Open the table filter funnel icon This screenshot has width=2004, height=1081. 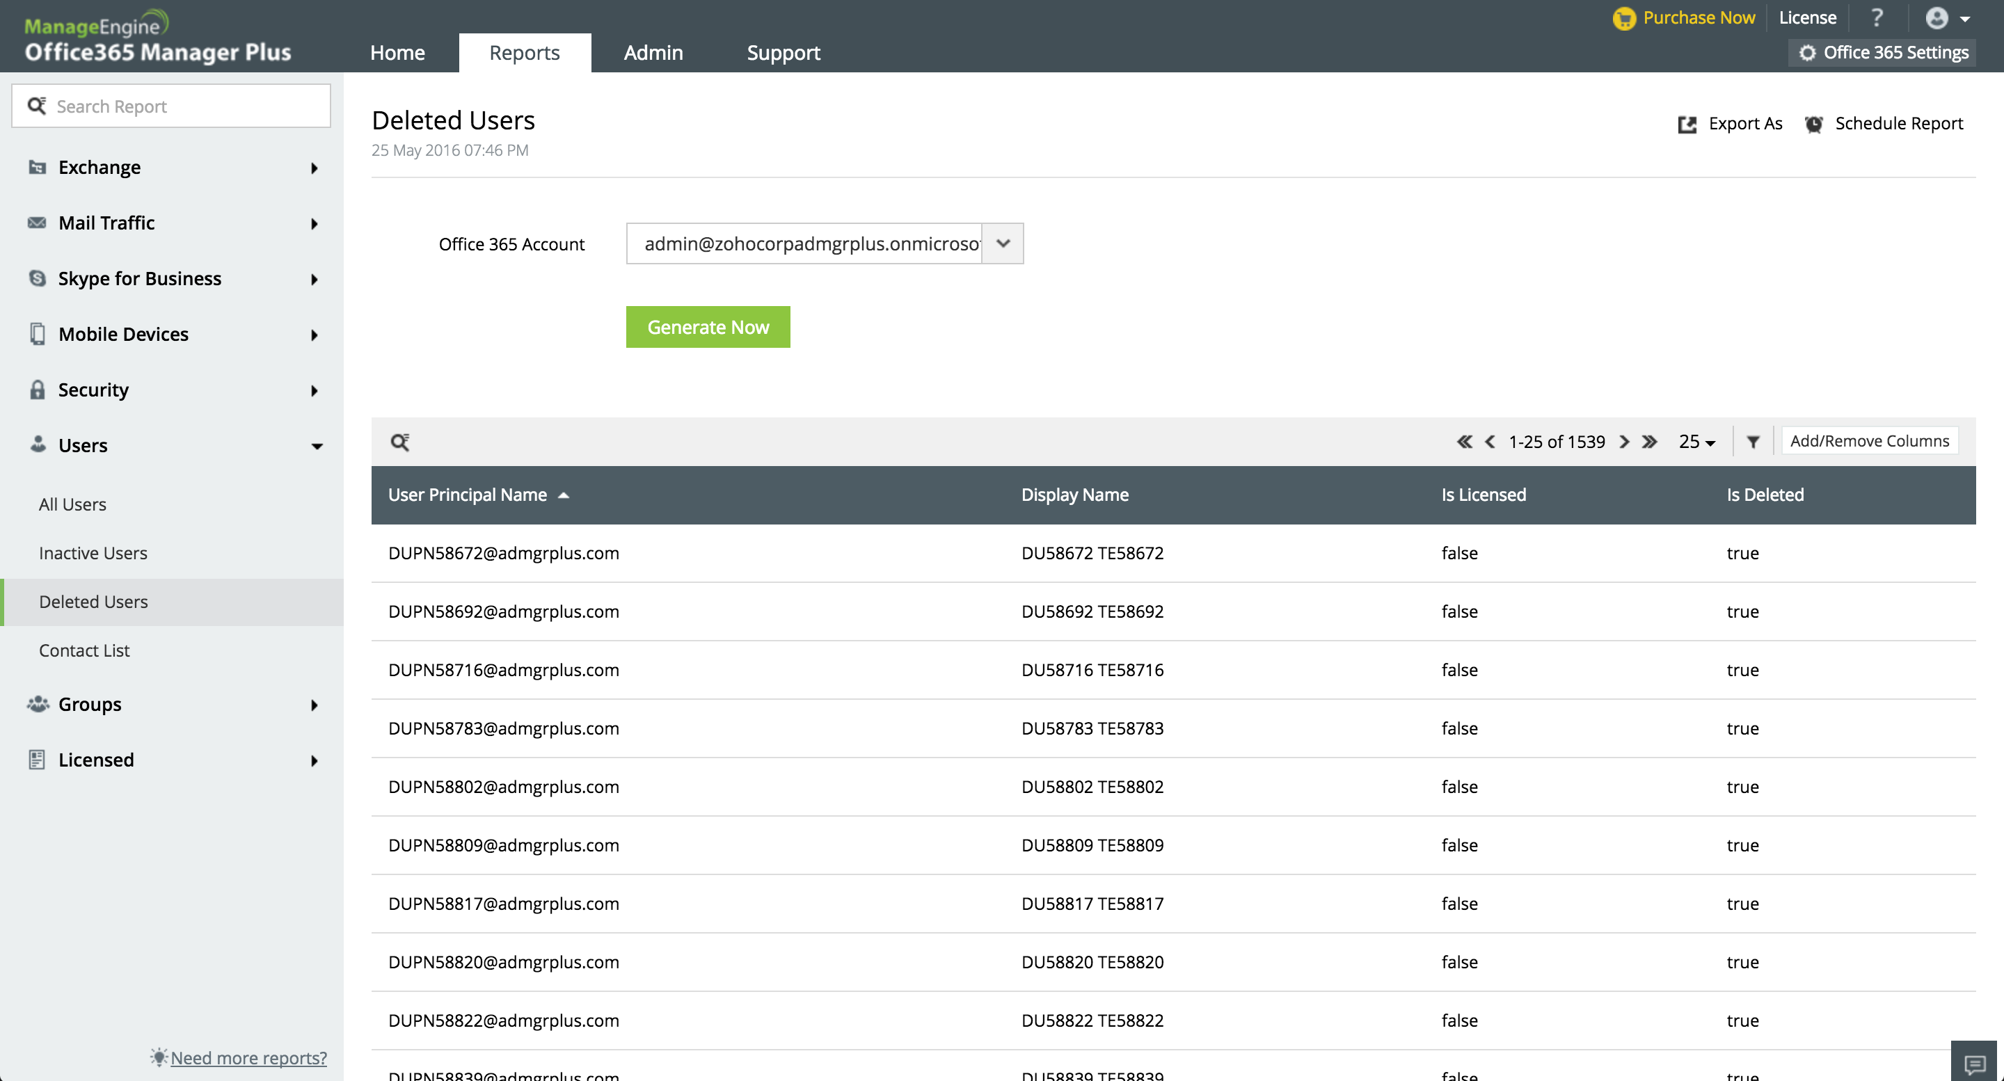1753,442
